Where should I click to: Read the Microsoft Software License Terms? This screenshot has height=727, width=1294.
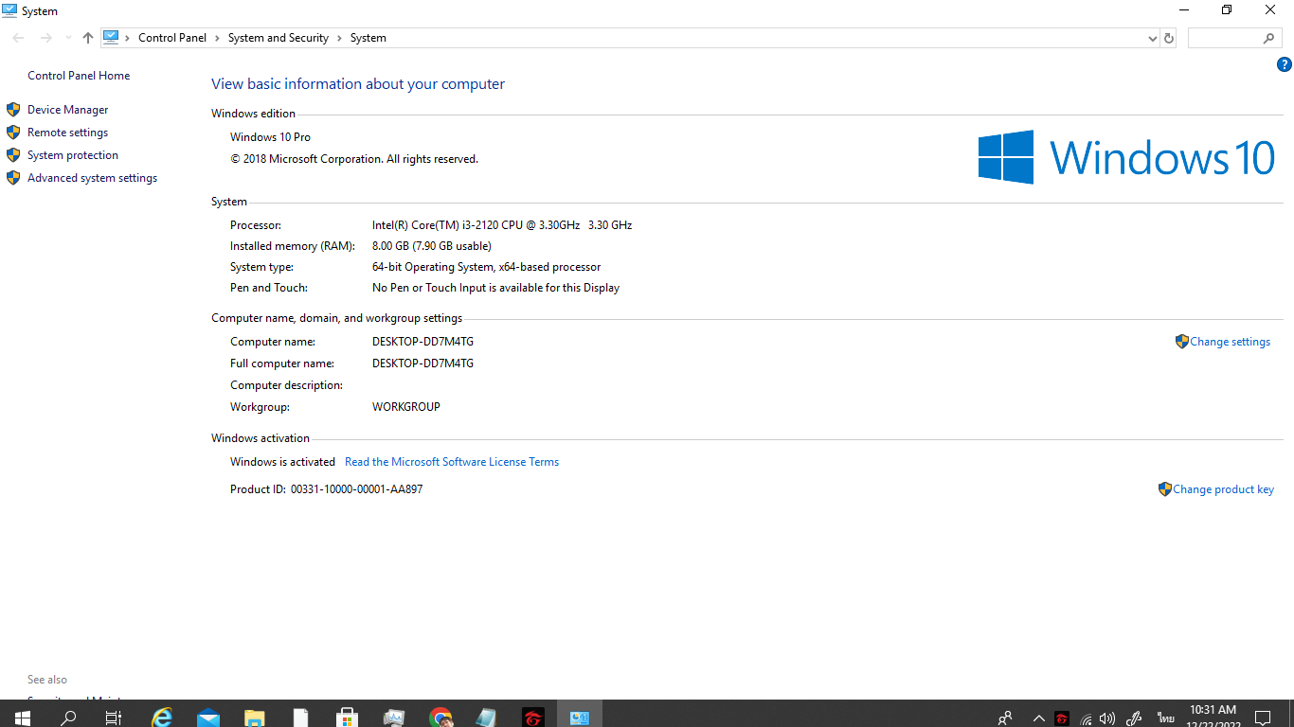click(452, 462)
